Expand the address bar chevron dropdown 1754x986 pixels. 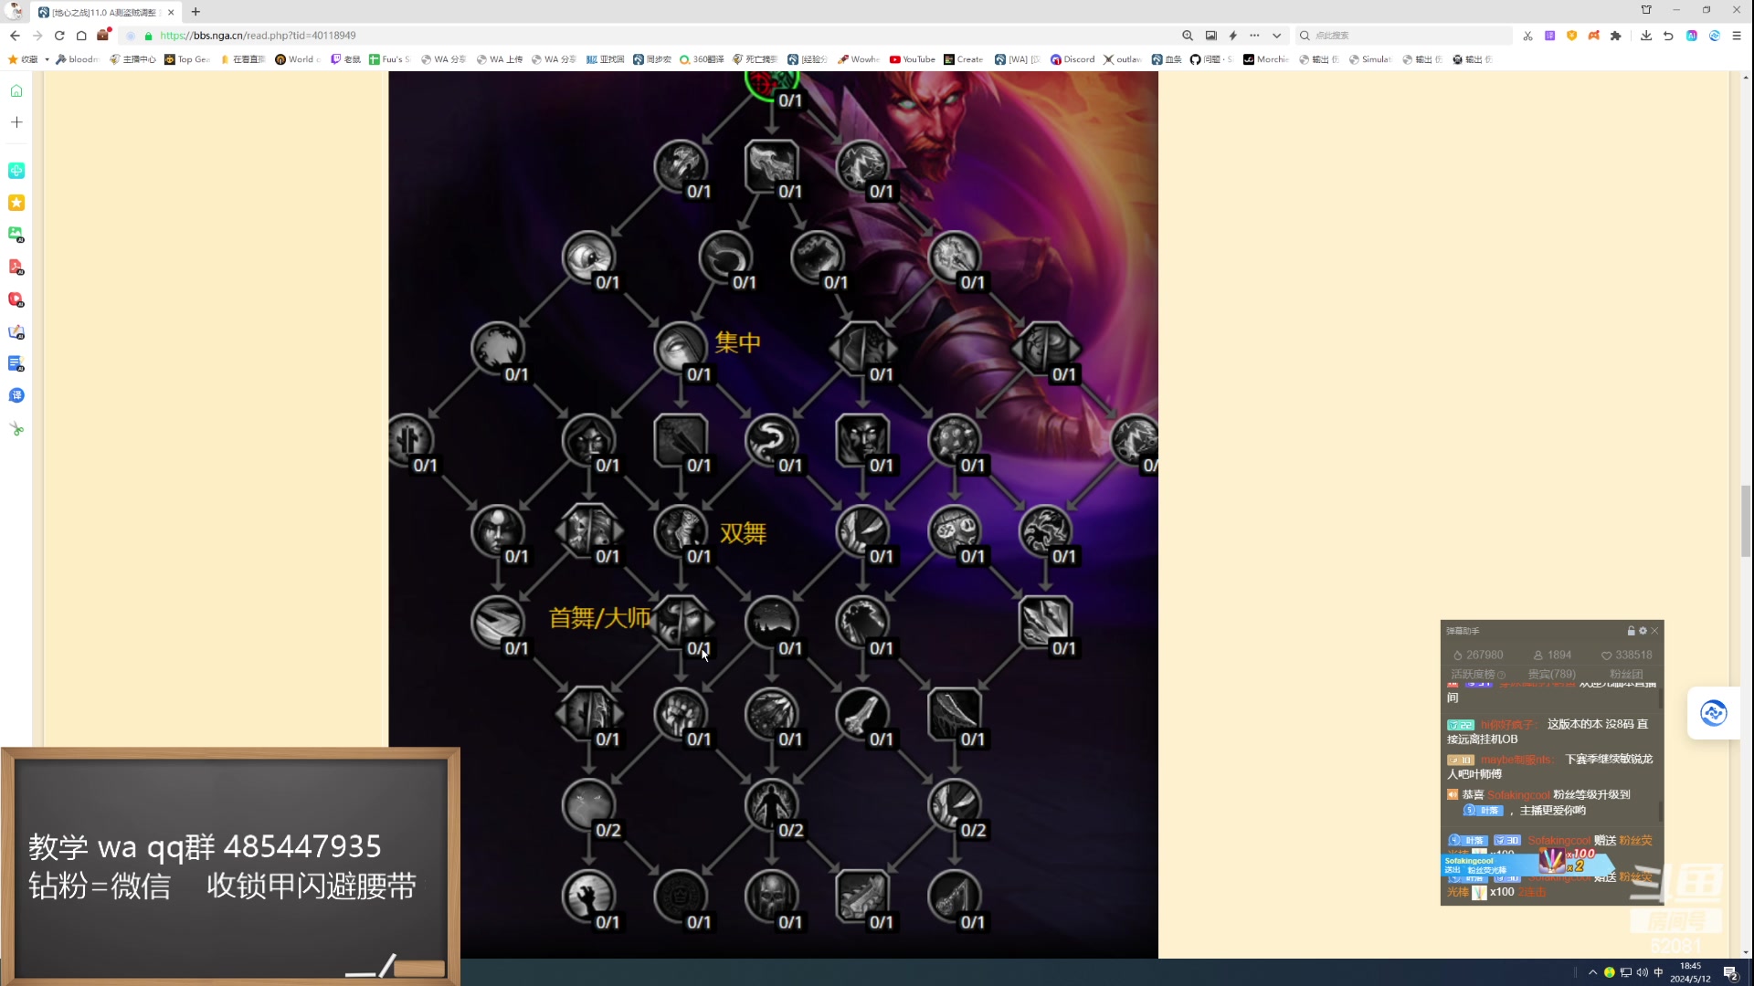[x=1276, y=36]
